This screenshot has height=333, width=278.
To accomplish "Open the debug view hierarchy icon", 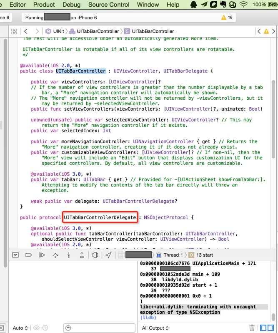I will [x=95, y=255].
